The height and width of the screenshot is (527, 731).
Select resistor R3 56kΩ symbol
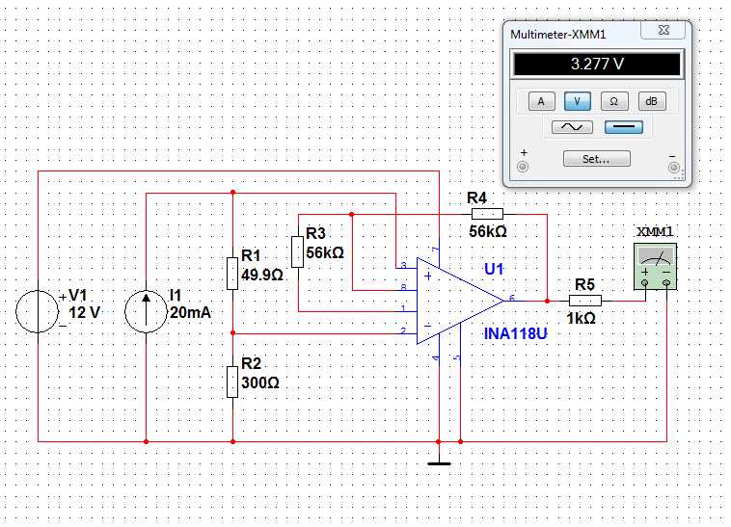coord(297,251)
